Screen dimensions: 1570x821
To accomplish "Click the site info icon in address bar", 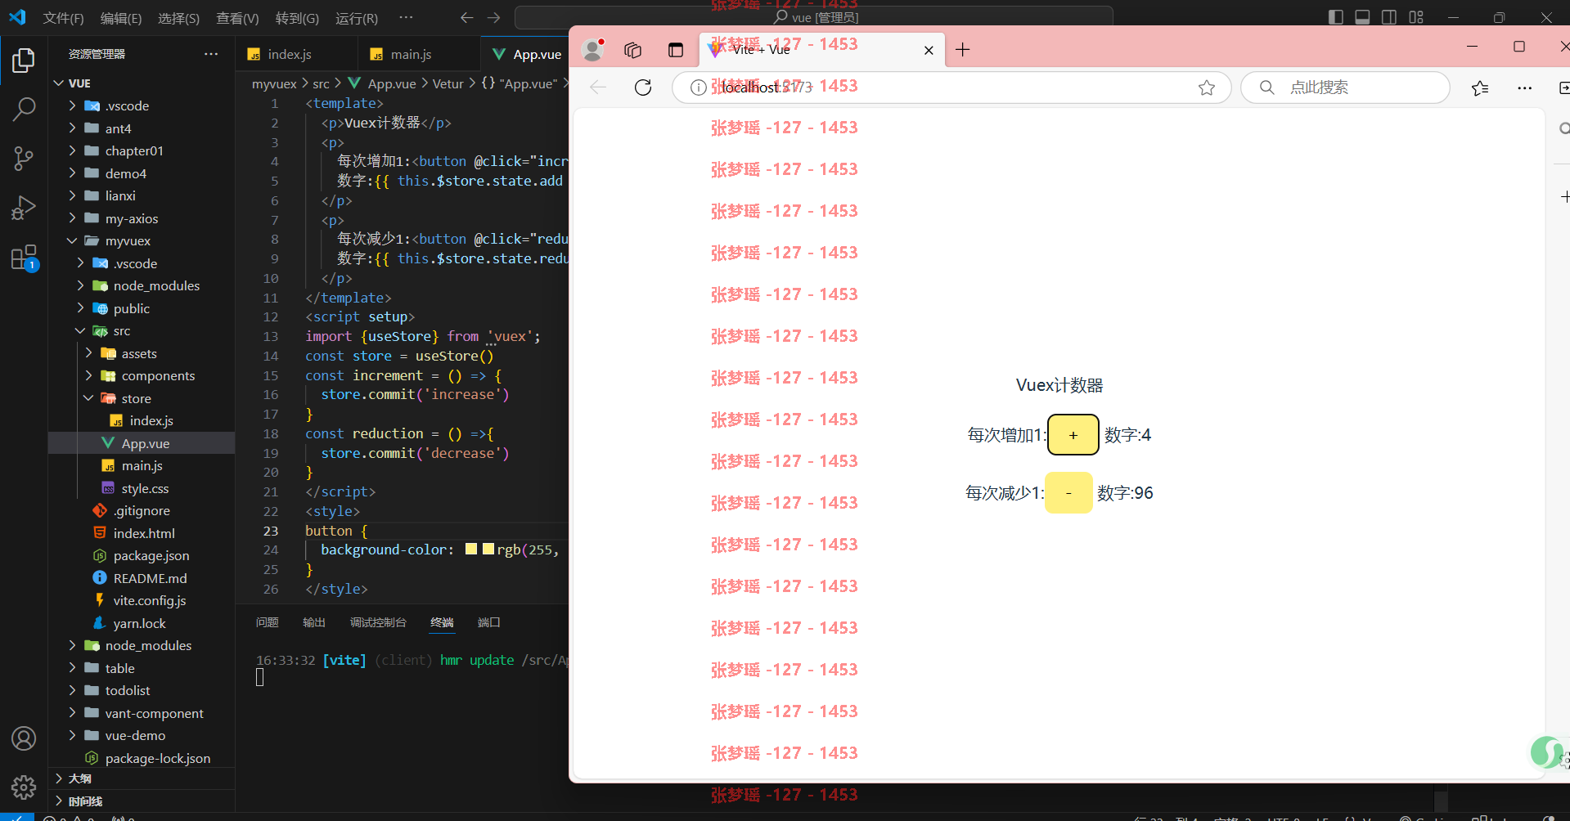I will [x=698, y=87].
